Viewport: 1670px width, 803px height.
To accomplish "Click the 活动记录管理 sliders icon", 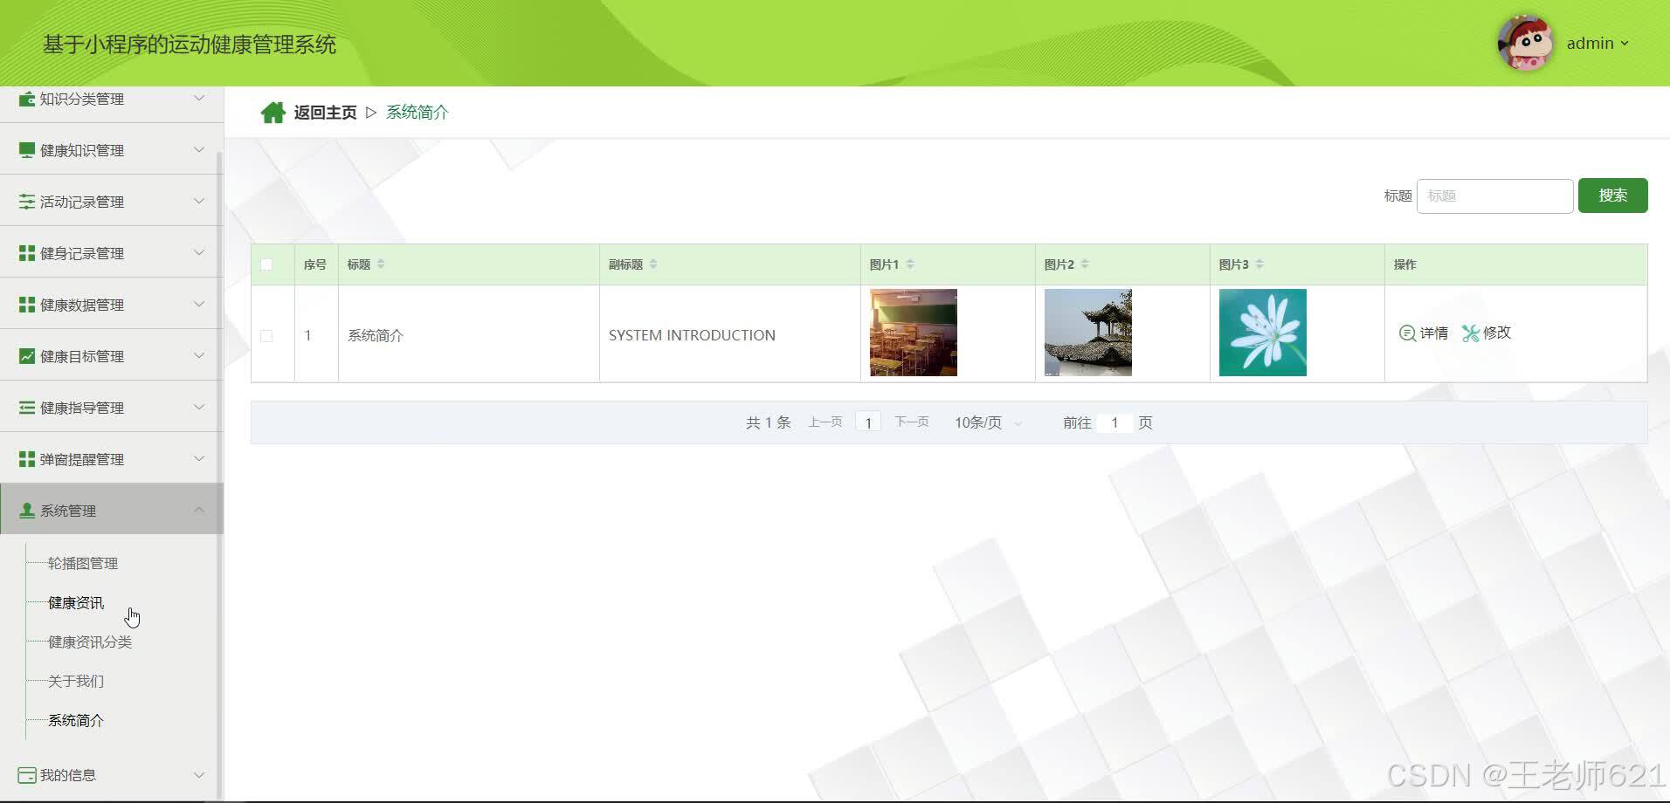I will click(27, 202).
